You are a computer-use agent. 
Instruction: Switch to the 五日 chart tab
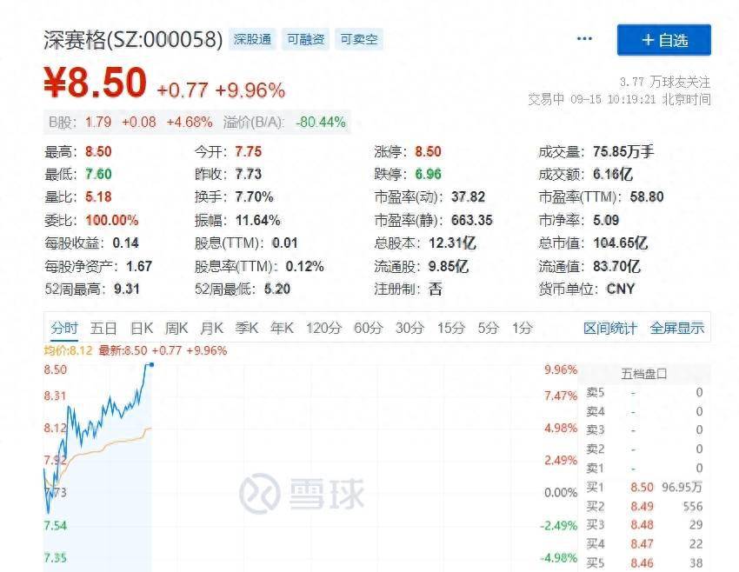pyautogui.click(x=103, y=328)
